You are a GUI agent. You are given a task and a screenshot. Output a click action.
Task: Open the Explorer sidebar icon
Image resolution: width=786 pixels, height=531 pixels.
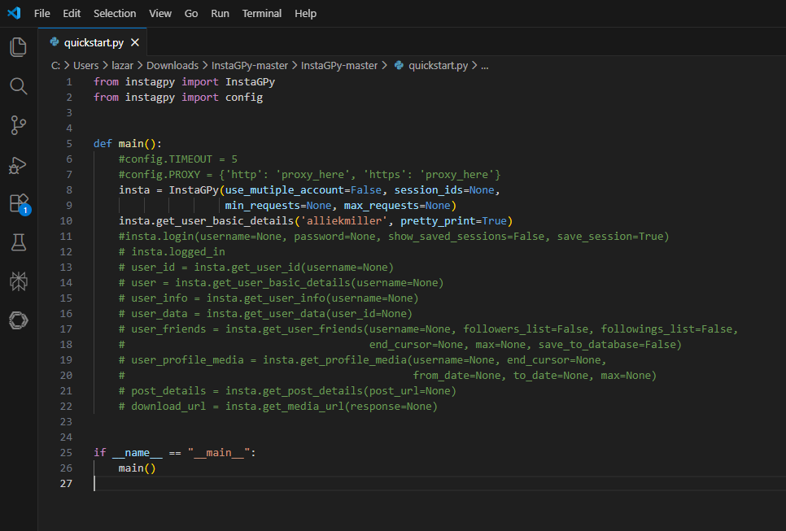tap(18, 46)
